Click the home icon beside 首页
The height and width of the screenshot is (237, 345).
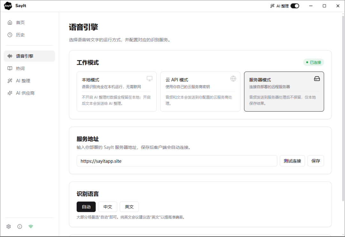click(10, 22)
